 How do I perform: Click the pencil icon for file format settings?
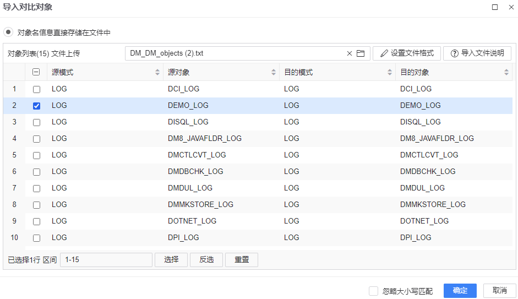click(384, 53)
